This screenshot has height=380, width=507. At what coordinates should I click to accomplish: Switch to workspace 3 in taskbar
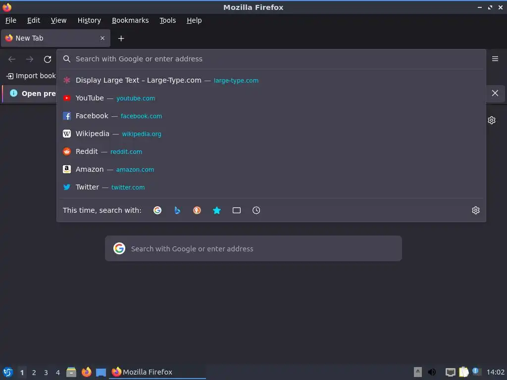tap(46, 373)
